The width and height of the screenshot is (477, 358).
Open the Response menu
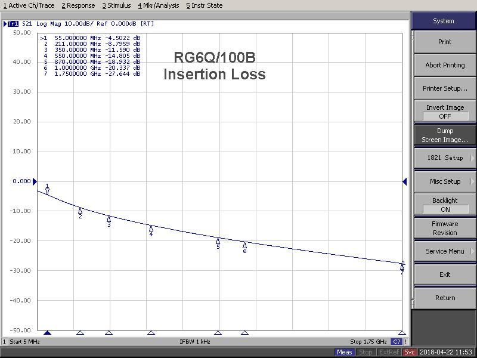(x=78, y=5)
